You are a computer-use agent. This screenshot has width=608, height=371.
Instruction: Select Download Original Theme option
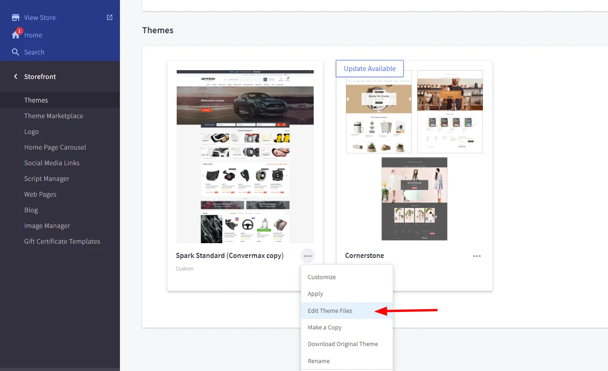(343, 344)
